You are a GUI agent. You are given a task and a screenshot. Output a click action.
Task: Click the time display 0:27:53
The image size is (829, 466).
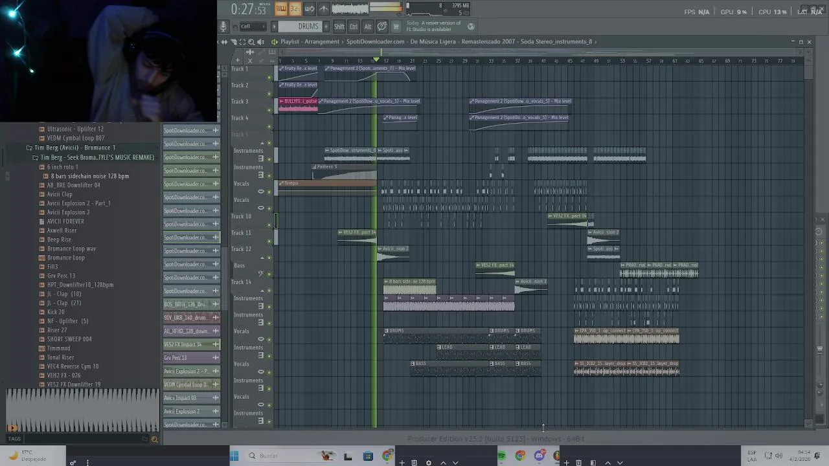pyautogui.click(x=249, y=9)
